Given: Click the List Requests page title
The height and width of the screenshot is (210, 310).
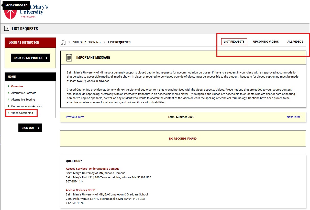Looking at the screenshot, I should [25, 29].
